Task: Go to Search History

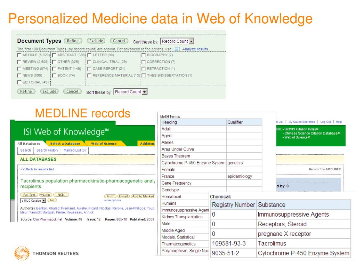Action: [47, 150]
